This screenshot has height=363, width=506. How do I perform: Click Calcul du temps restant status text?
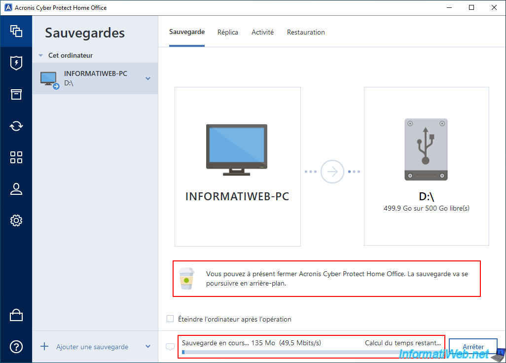point(403,343)
